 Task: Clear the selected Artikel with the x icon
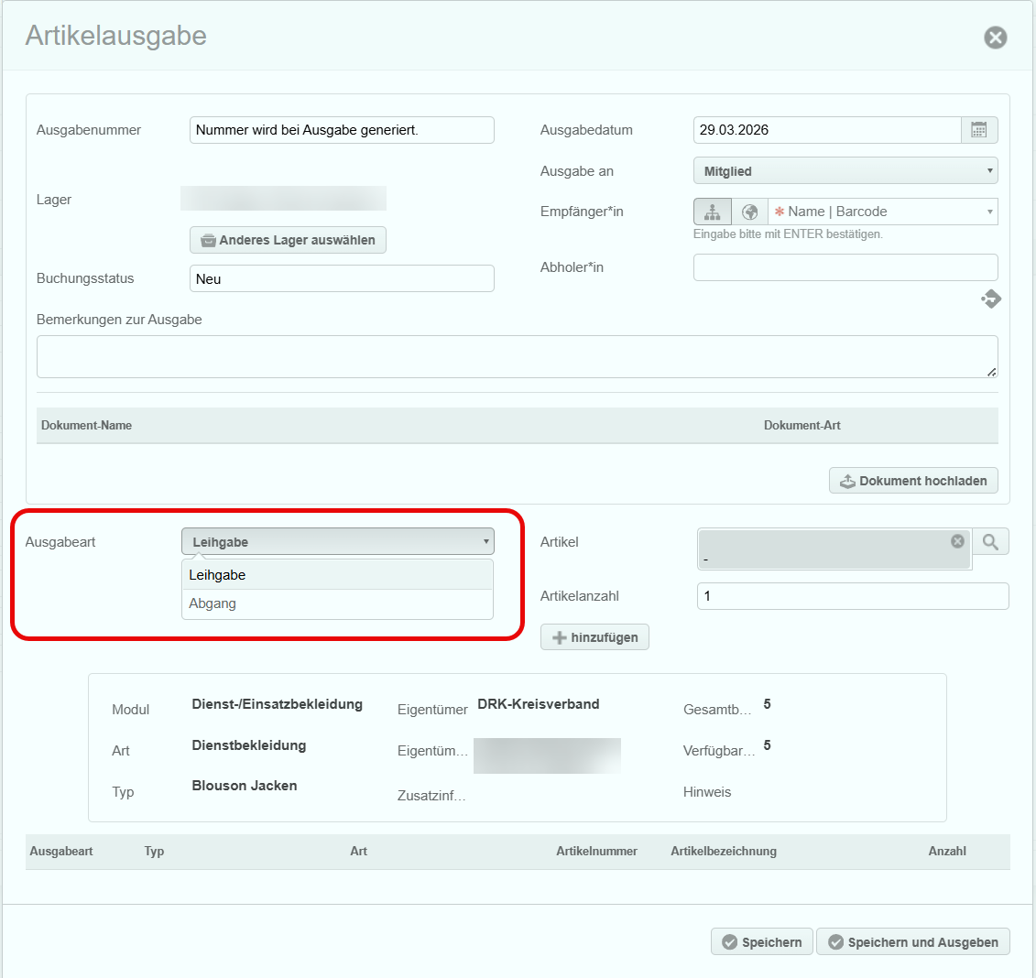click(957, 541)
